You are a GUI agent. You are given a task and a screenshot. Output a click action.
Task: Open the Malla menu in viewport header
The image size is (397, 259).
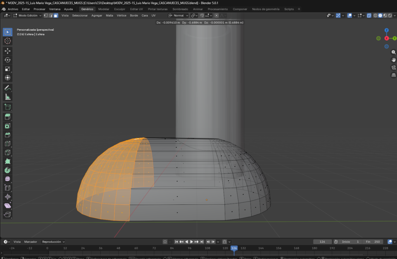pos(109,16)
